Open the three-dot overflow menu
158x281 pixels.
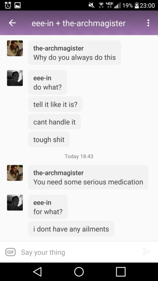coord(148,23)
